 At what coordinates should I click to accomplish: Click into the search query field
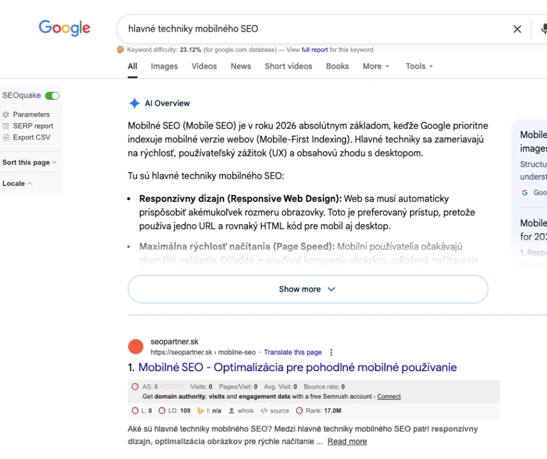(311, 29)
